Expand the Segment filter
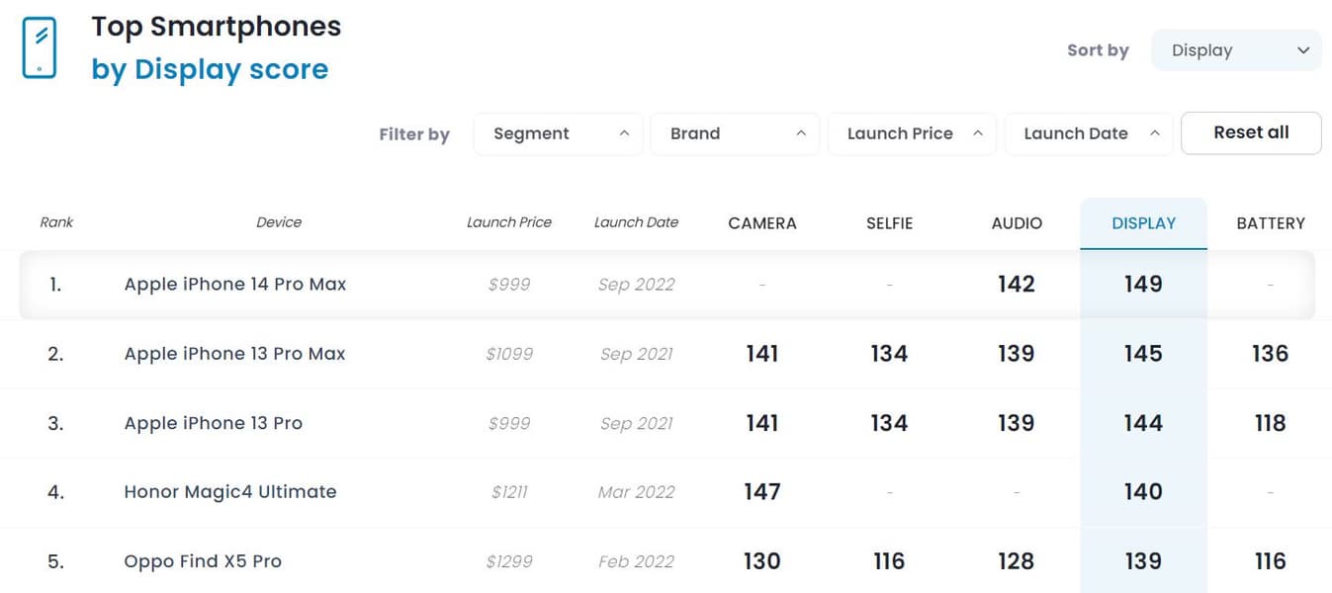The height and width of the screenshot is (593, 1332). pos(559,133)
